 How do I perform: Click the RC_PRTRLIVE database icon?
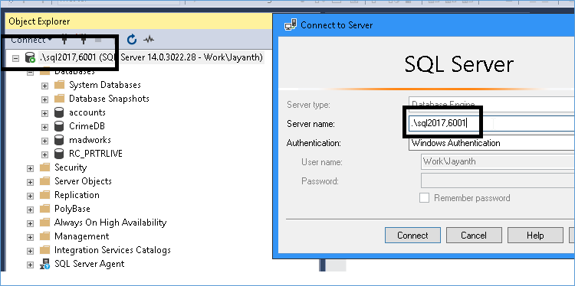(59, 154)
